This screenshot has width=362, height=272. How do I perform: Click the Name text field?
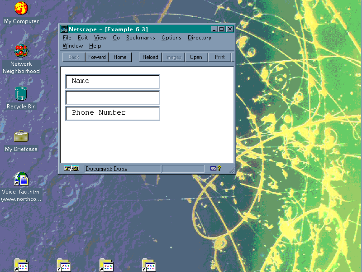113,82
